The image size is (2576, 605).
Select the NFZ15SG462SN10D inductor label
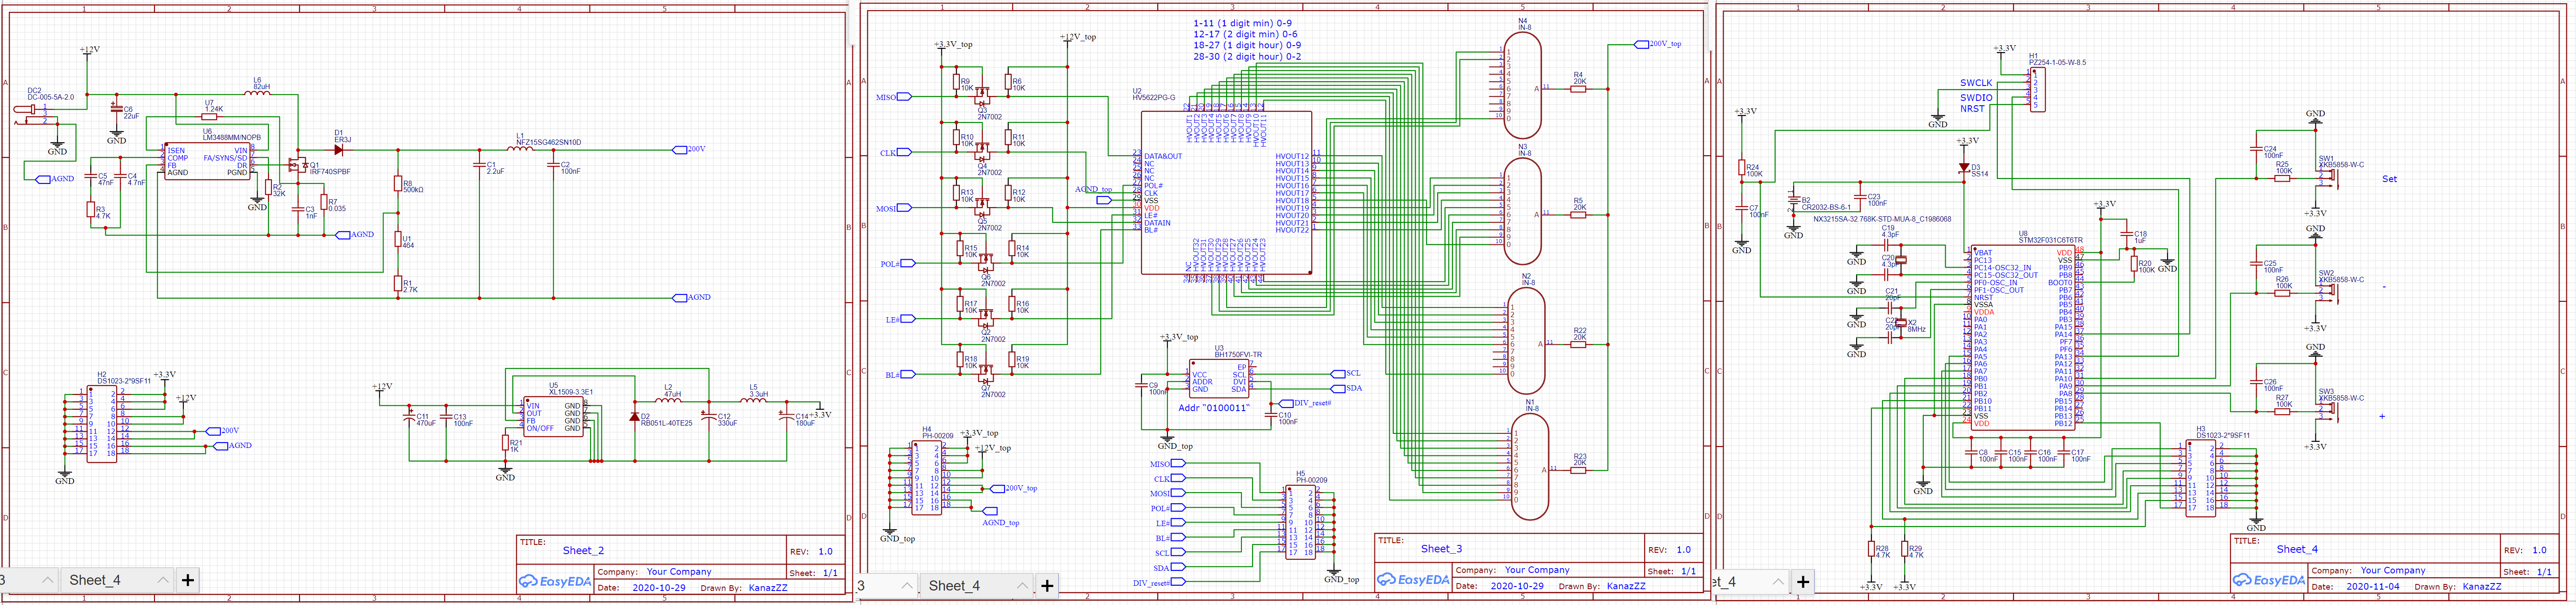548,142
